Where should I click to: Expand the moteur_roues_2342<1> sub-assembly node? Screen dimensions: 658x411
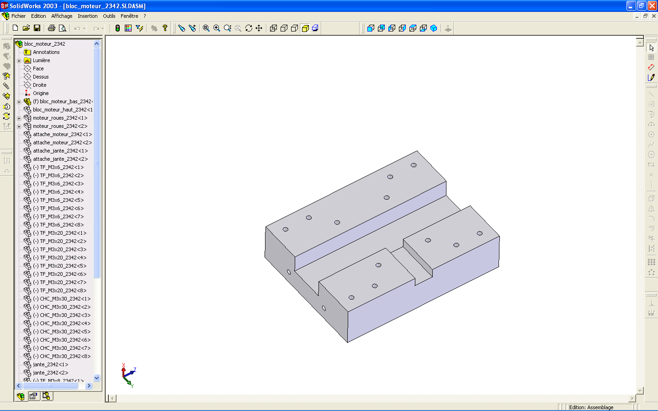tap(19, 118)
